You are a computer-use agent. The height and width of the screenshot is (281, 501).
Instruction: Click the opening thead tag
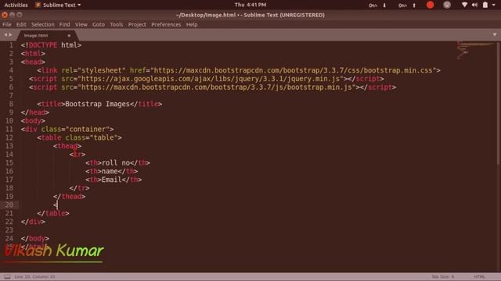pos(67,146)
